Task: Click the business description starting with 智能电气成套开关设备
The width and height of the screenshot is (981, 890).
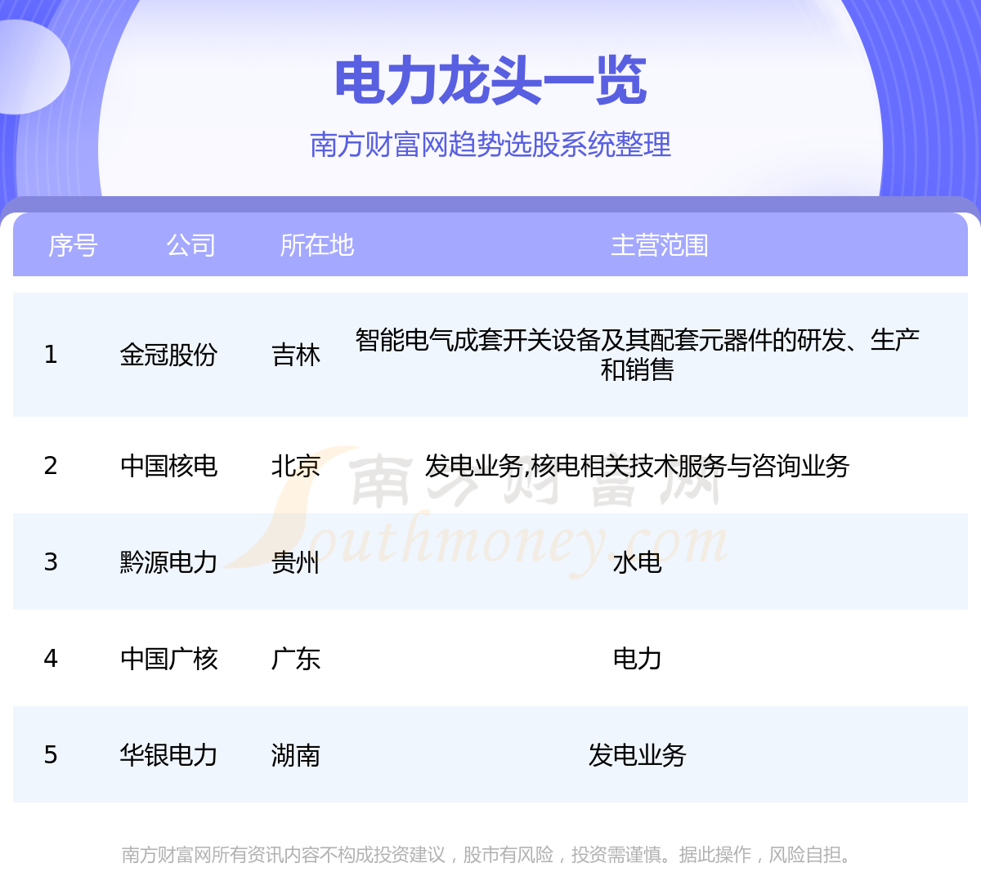Action: point(637,355)
